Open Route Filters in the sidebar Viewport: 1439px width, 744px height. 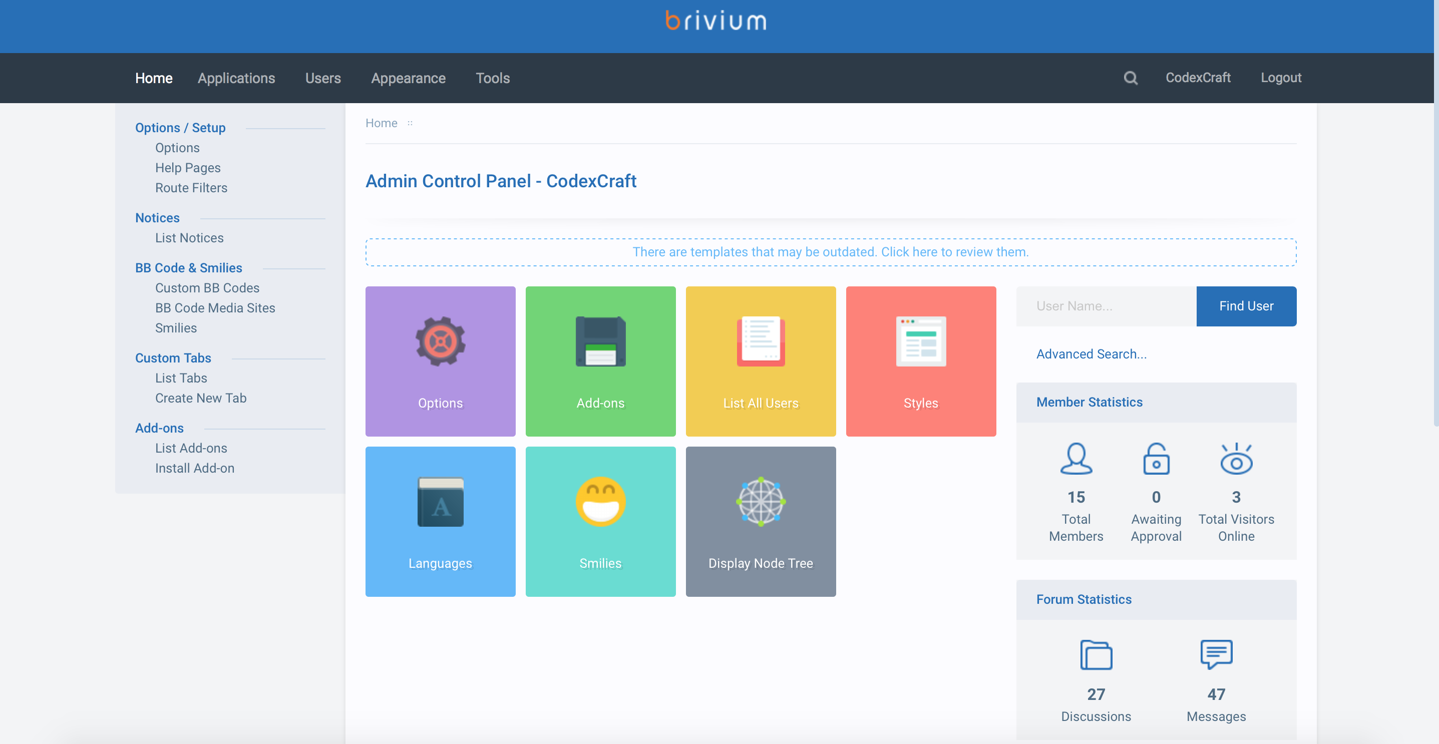pyautogui.click(x=191, y=188)
